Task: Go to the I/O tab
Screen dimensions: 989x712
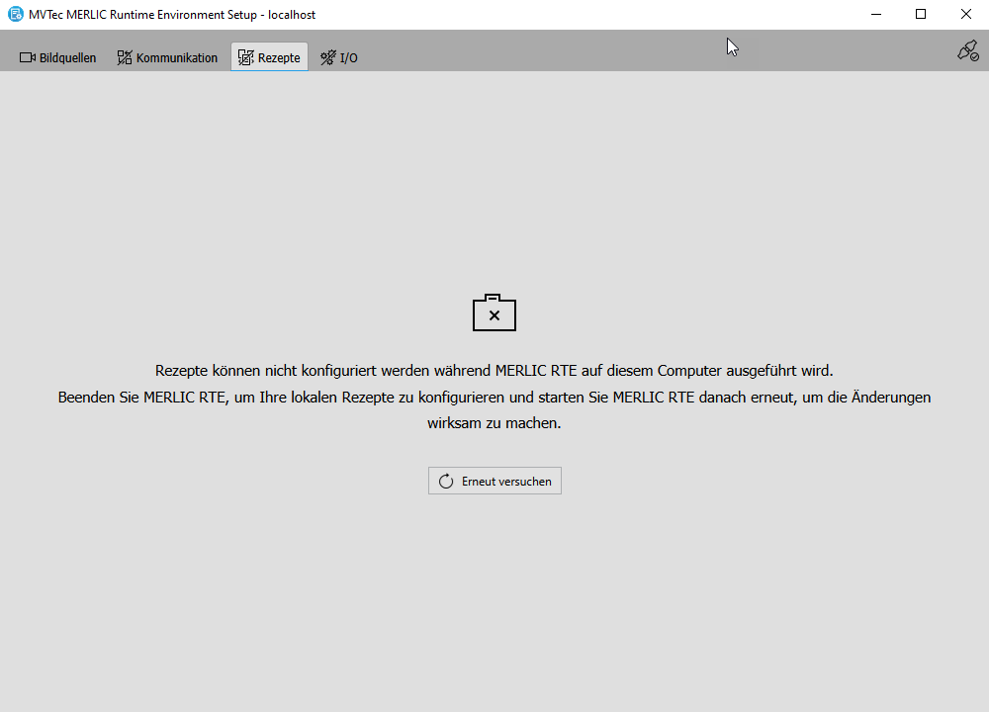Action: point(348,57)
